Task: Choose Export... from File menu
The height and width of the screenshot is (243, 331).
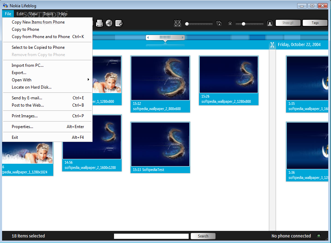Action: (19, 73)
